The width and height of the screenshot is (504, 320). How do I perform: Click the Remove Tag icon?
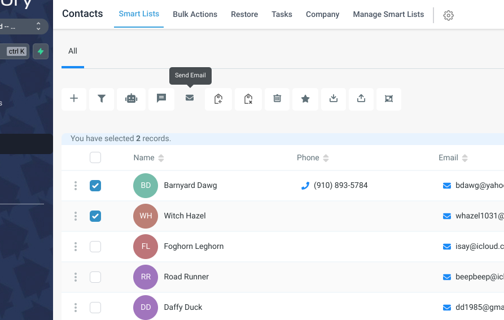click(248, 98)
